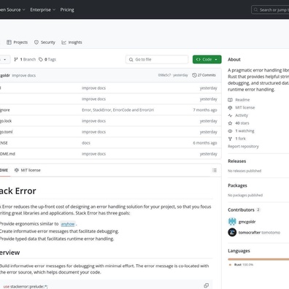This screenshot has height=289, width=289.
Task: Open the Pricing page
Action: [67, 9]
